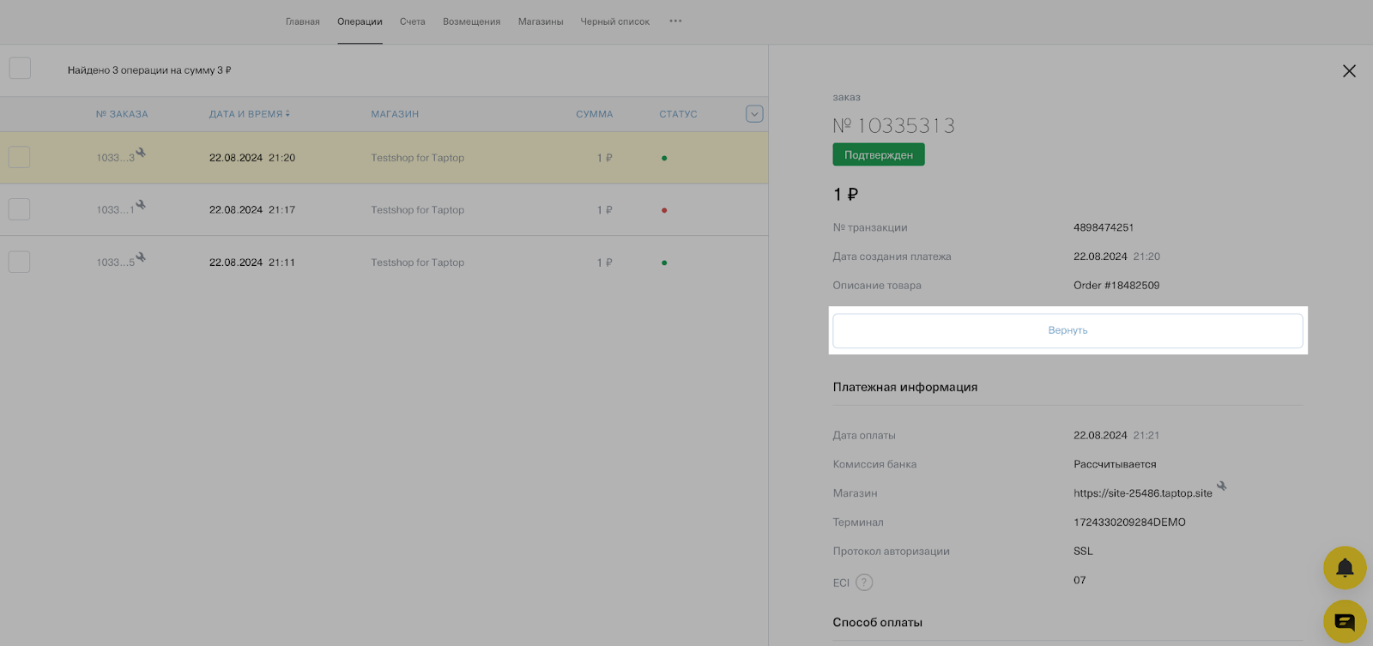
Task: Open order 1033...3 number
Action: click(115, 158)
